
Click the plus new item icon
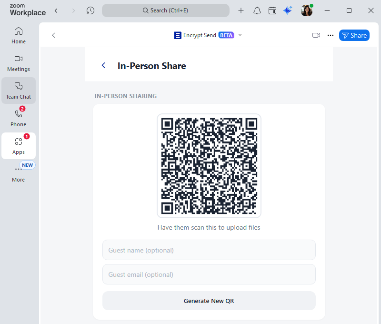point(241,10)
